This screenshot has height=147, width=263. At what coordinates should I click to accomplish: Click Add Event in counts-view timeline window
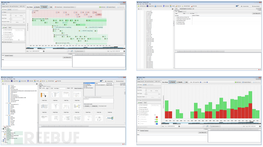pyautogui.click(x=238, y=82)
